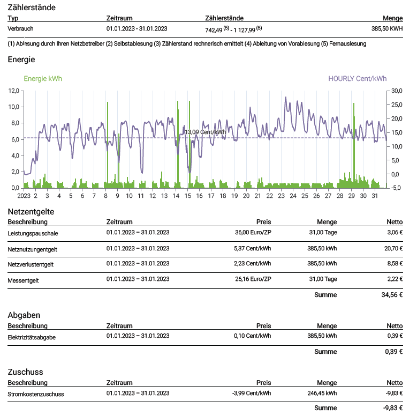
Task: Click the Leistungspauschale row label
Action: pos(33,233)
